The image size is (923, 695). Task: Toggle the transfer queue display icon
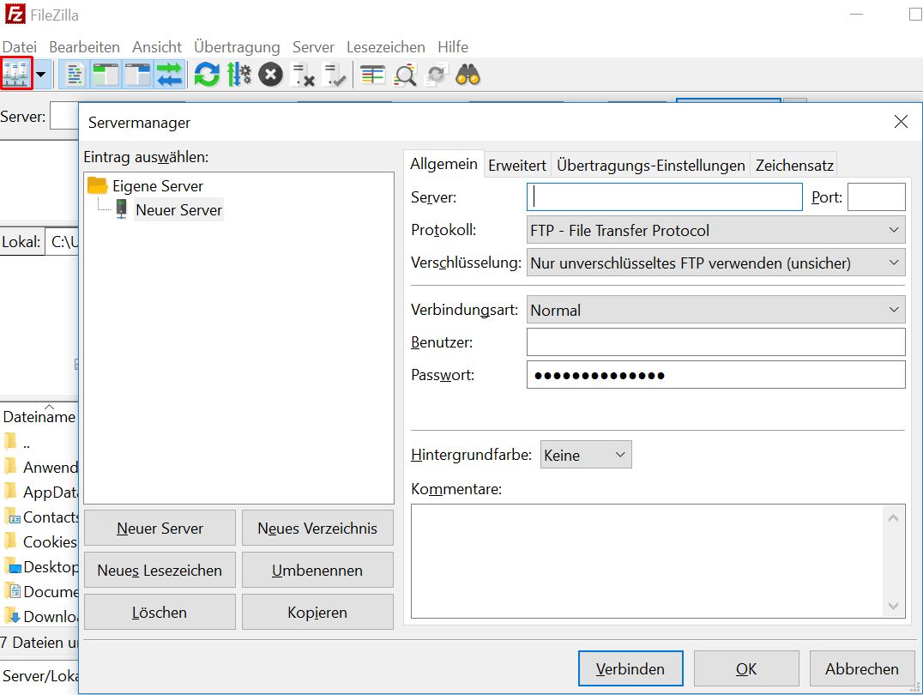pyautogui.click(x=170, y=75)
